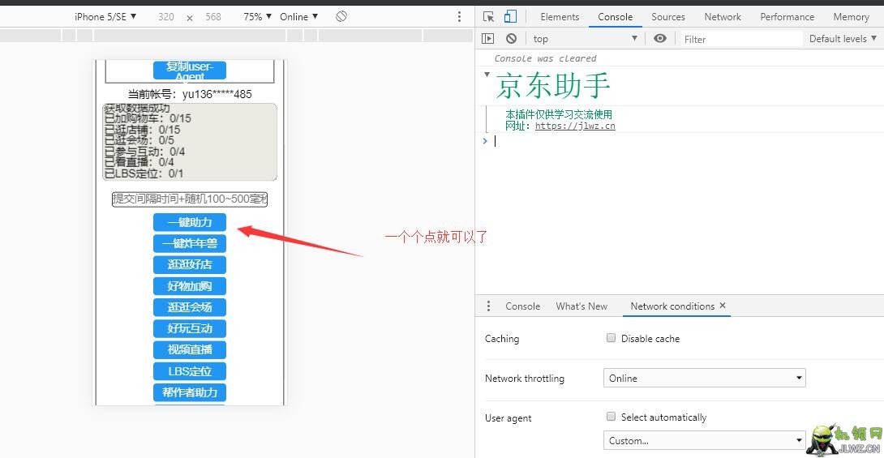
Task: Open the iPhone 5/SE device dropdown
Action: coord(105,17)
